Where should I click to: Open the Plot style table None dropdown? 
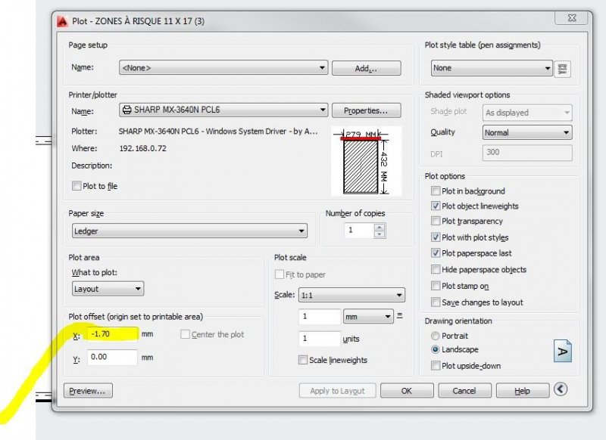coord(492,68)
